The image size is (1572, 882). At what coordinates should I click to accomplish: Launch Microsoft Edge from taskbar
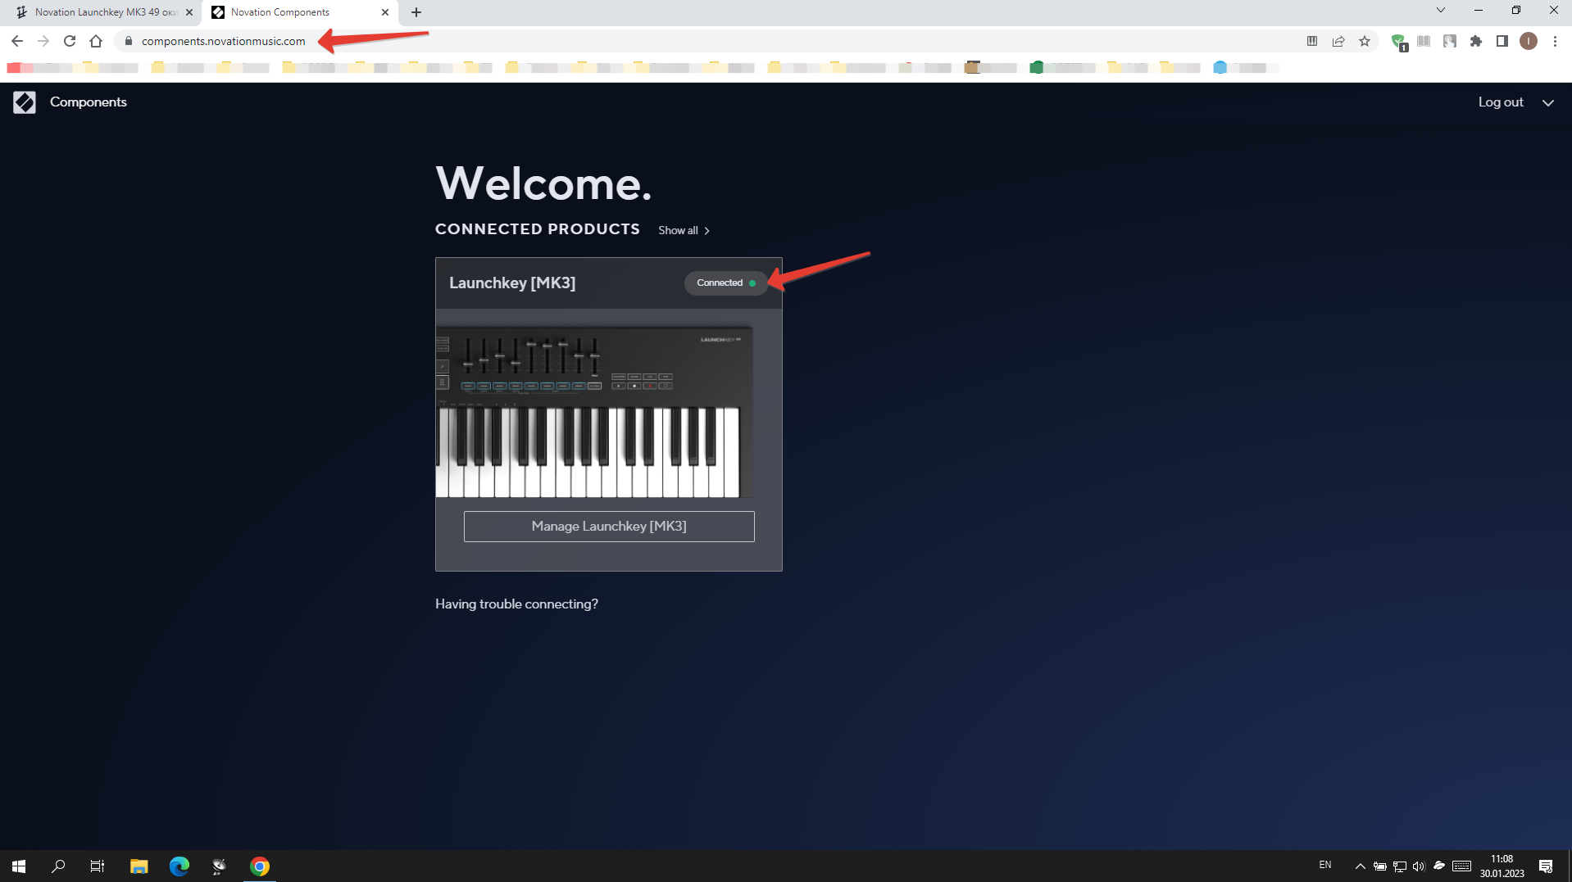pos(179,866)
